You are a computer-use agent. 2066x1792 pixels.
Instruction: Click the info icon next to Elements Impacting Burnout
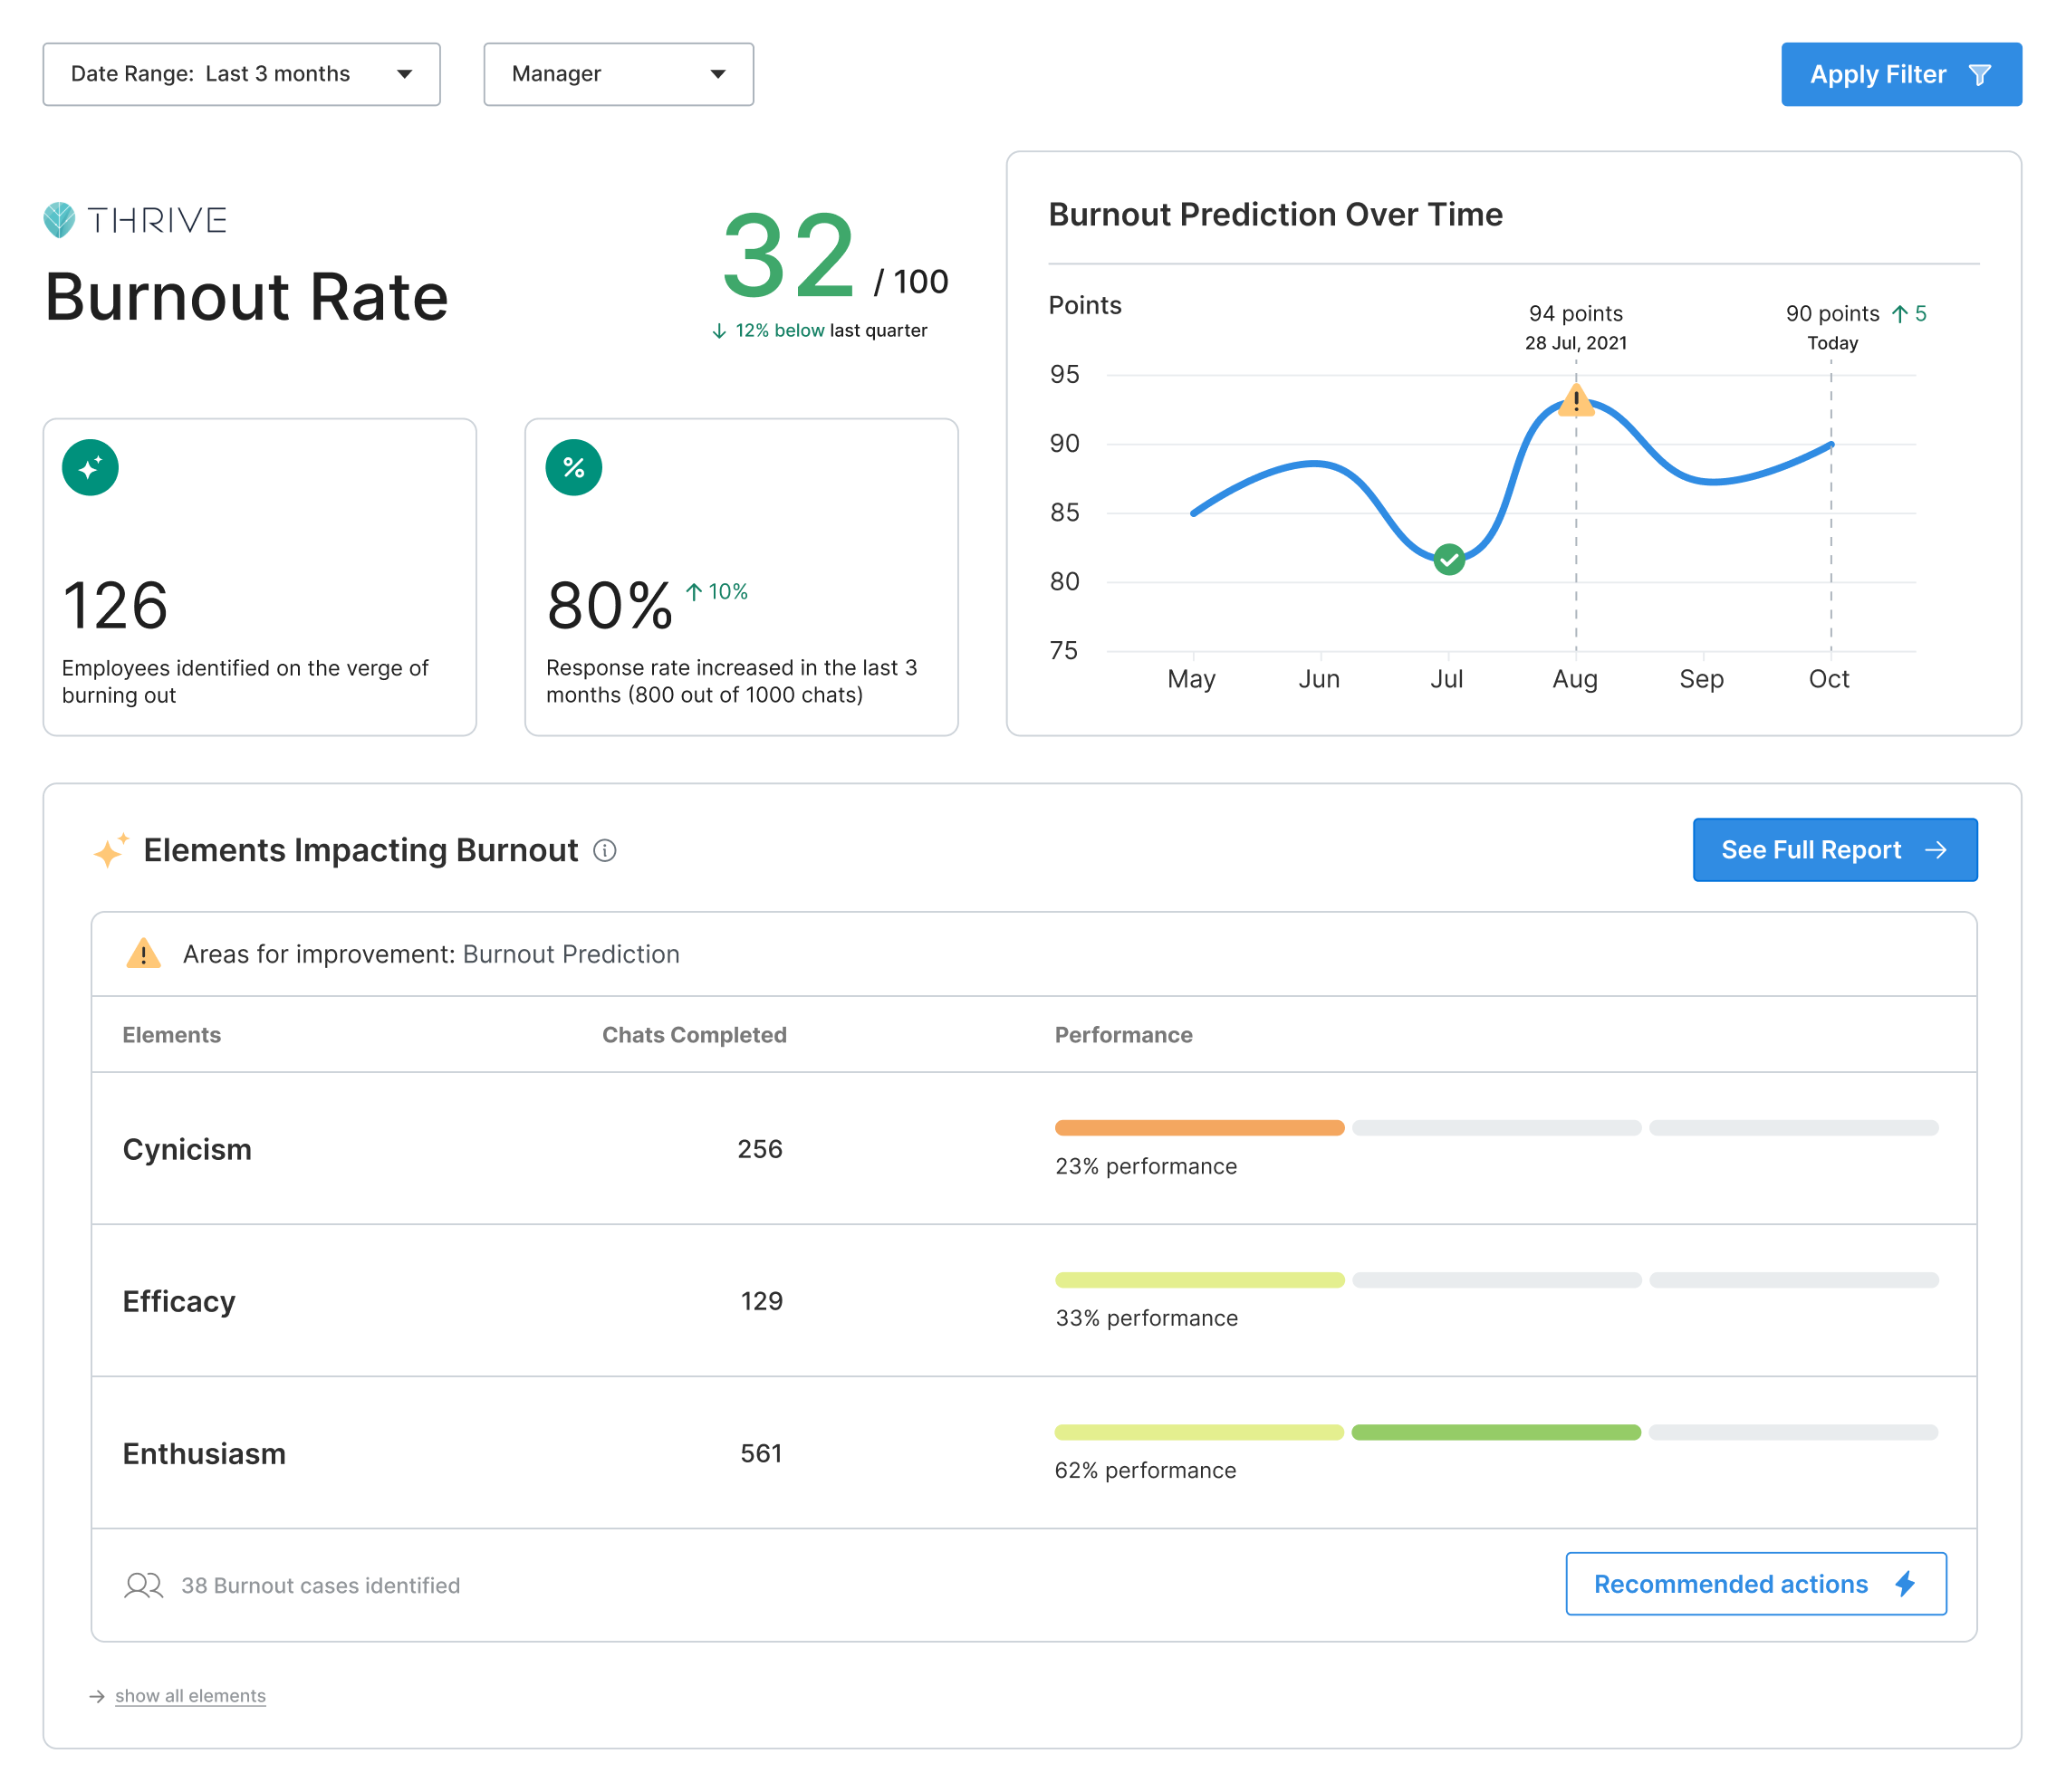pos(604,850)
